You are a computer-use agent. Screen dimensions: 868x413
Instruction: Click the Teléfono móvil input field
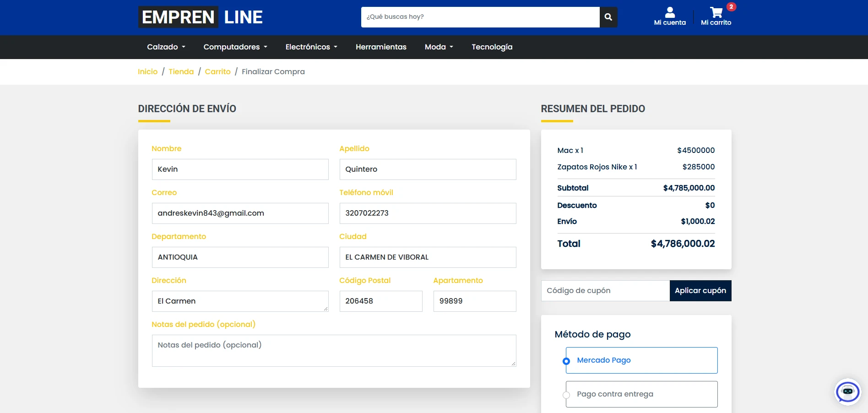pos(428,213)
